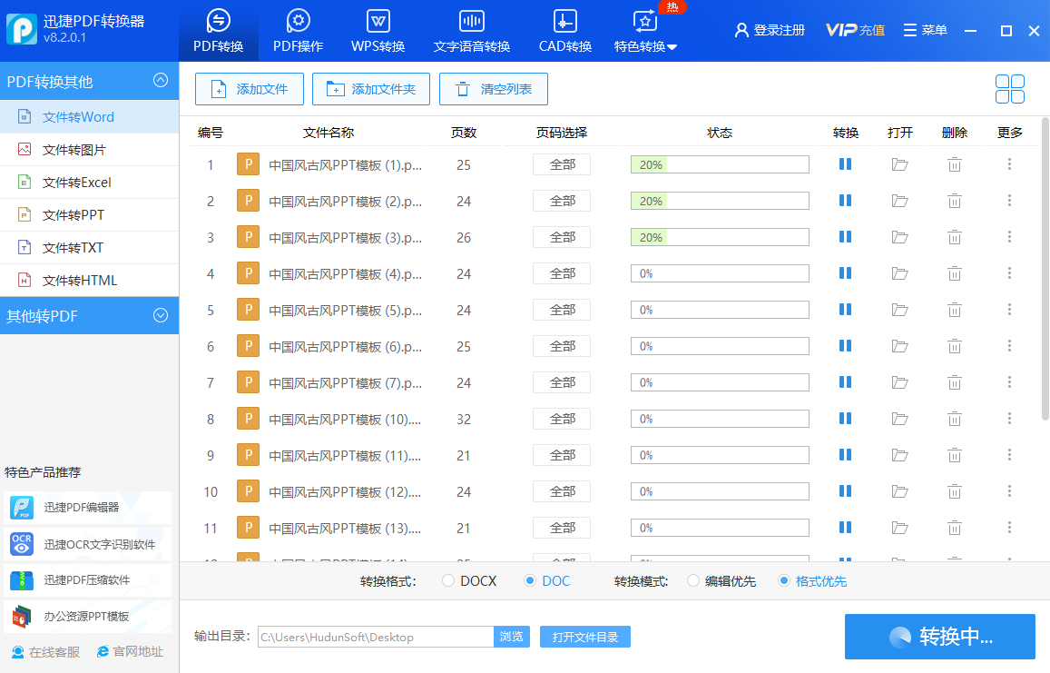Viewport: 1050px width, 673px height.
Task: Open folder icon for 中国风古风PPT模板 (5)
Action: (900, 310)
